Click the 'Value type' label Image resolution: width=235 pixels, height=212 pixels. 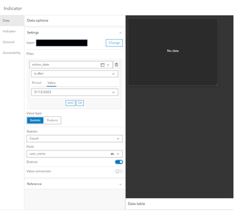point(34,113)
